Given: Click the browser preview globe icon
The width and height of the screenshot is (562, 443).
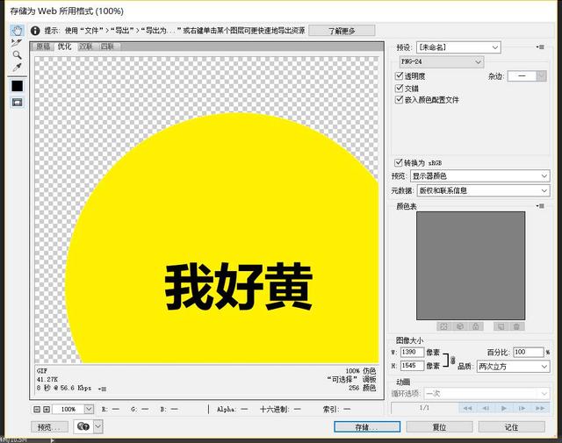Looking at the screenshot, I should coord(83,426).
